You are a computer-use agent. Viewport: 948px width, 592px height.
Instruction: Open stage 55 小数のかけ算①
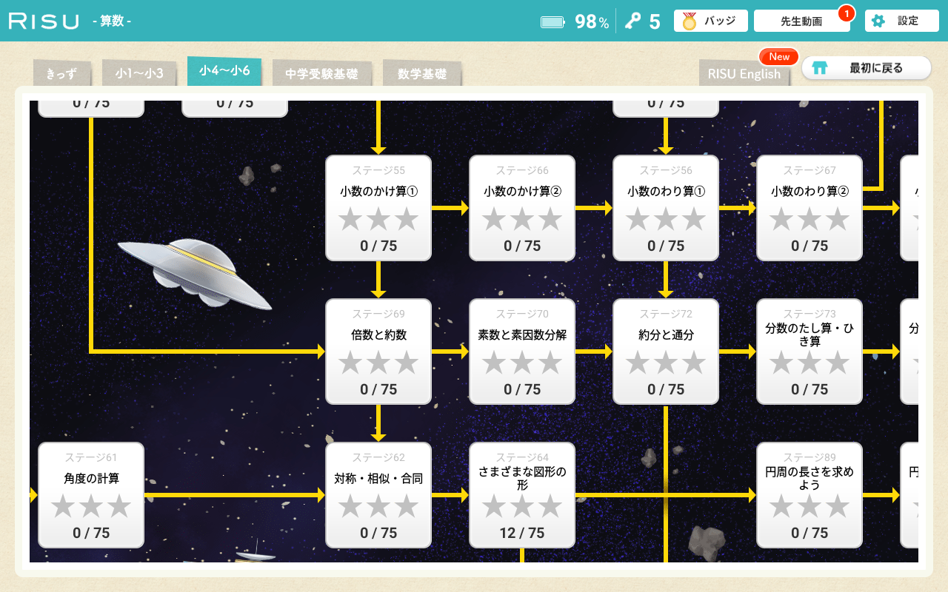click(x=378, y=208)
